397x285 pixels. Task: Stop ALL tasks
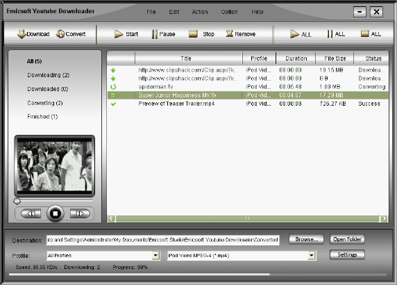pyautogui.click(x=371, y=34)
